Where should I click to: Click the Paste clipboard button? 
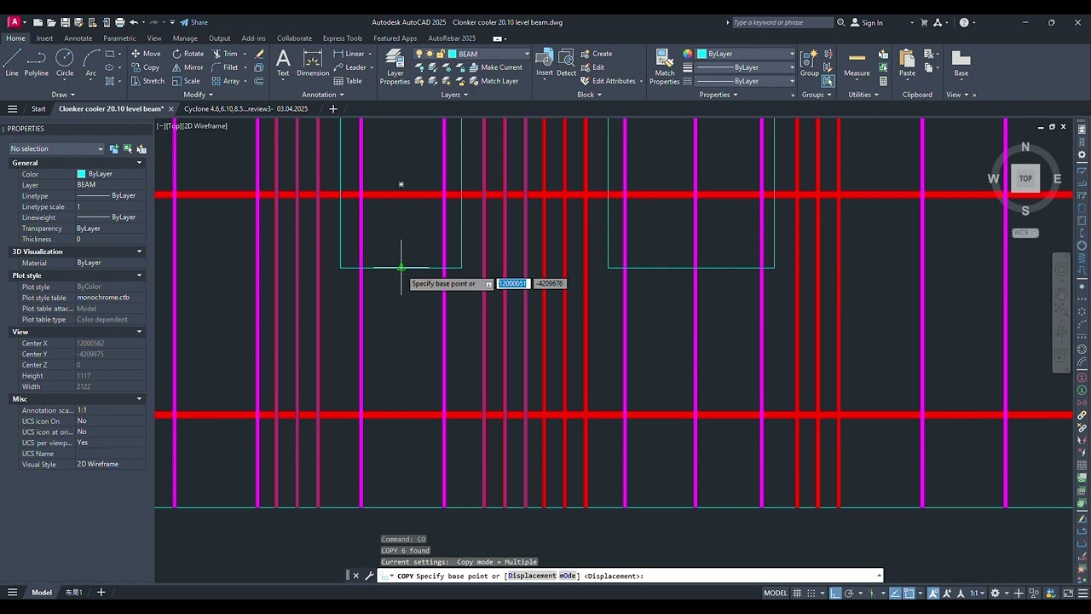pos(907,63)
